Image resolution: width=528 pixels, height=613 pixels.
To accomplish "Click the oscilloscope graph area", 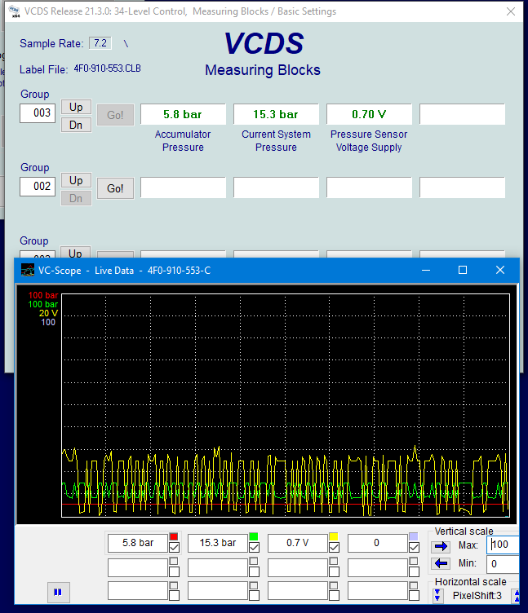I will [286, 405].
